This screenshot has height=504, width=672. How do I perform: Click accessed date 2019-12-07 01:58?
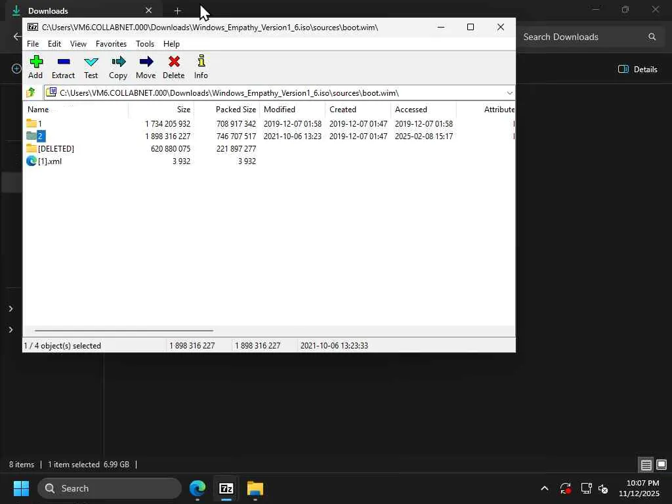coord(424,124)
